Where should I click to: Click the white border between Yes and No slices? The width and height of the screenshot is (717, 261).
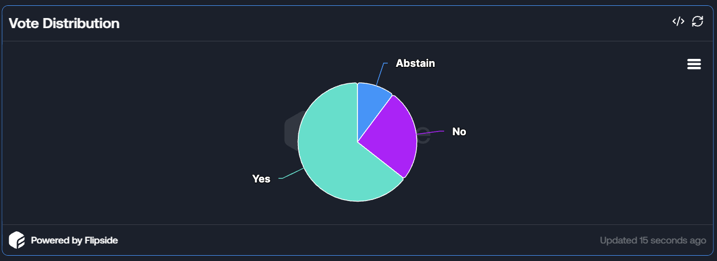click(381, 161)
